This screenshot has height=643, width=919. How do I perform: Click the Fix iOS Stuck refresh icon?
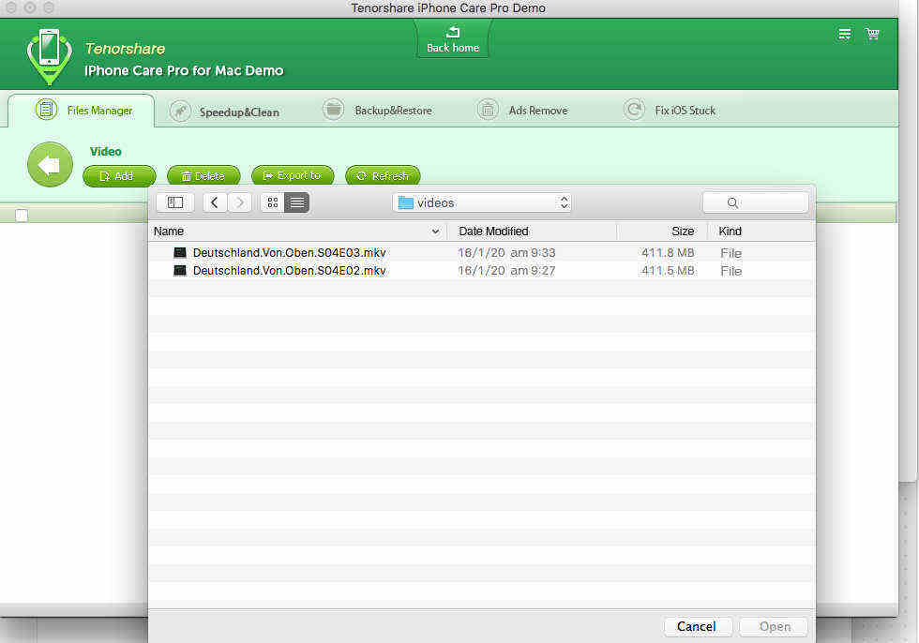click(634, 110)
